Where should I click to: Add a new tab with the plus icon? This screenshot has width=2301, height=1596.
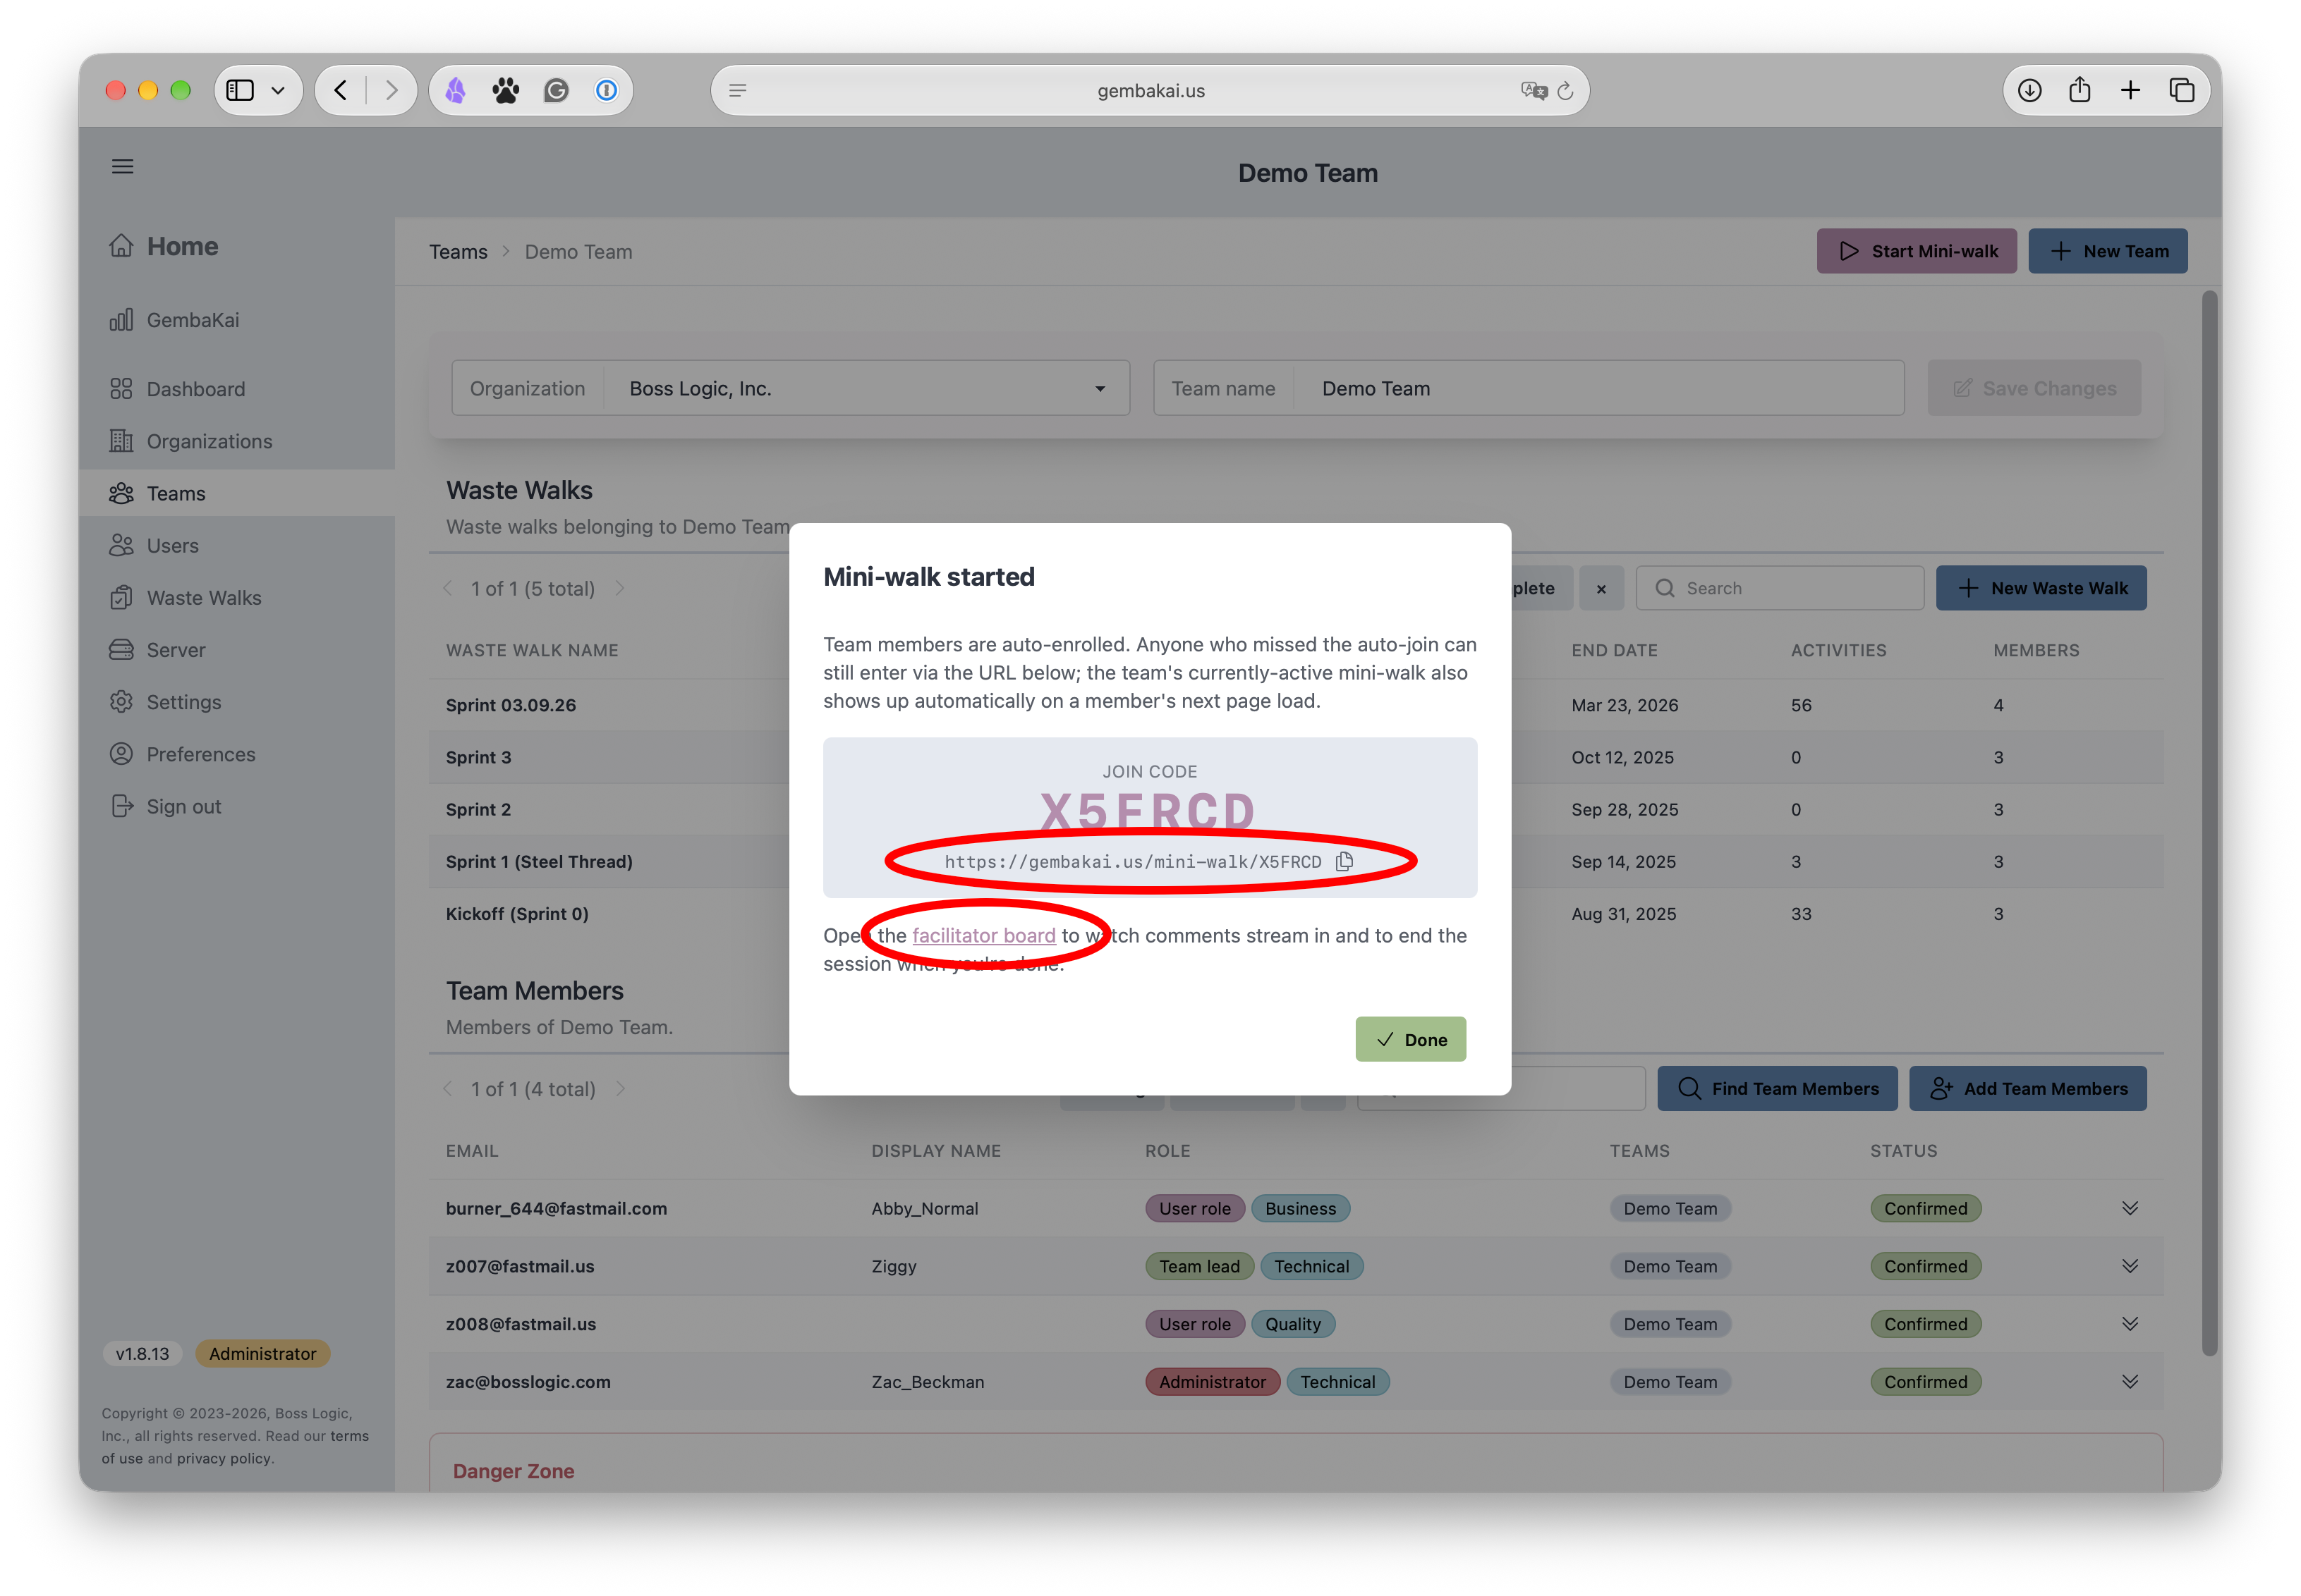point(2131,90)
